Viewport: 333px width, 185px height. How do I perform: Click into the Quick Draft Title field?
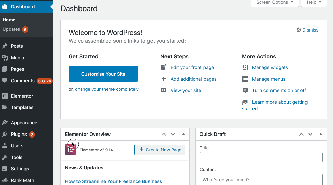[261, 157]
